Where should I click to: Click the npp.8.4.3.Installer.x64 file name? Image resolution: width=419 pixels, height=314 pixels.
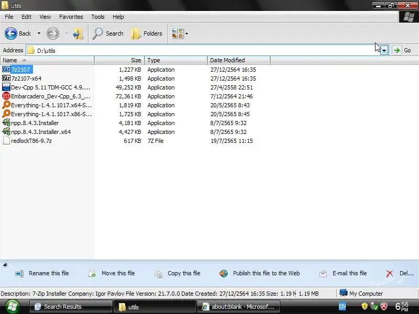(41, 132)
